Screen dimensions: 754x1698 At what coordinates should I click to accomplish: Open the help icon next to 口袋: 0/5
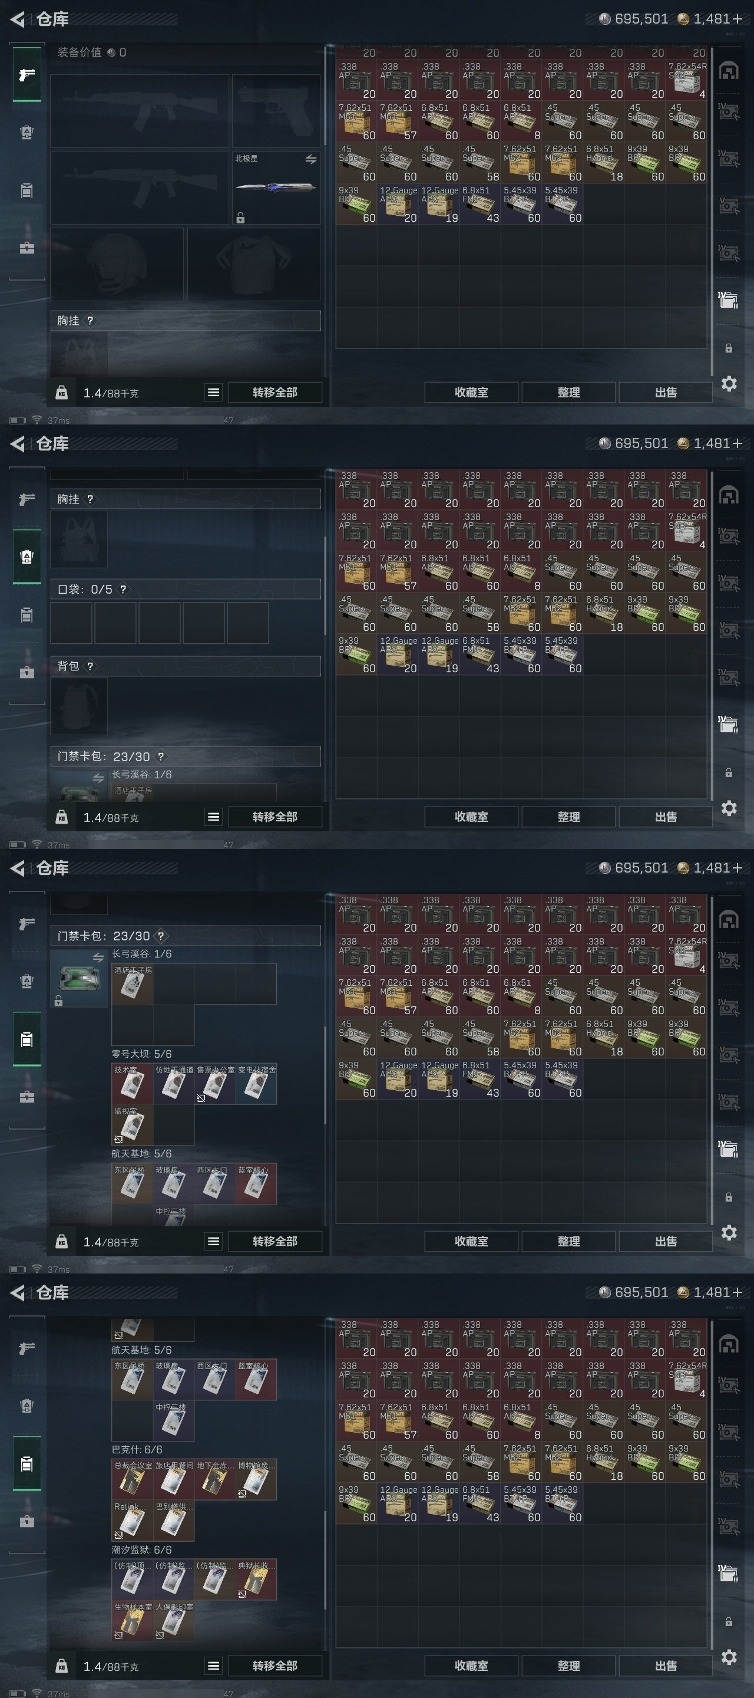coord(123,590)
